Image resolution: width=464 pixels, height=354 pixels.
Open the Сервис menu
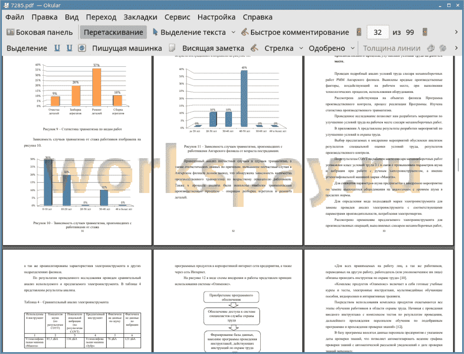(x=177, y=17)
